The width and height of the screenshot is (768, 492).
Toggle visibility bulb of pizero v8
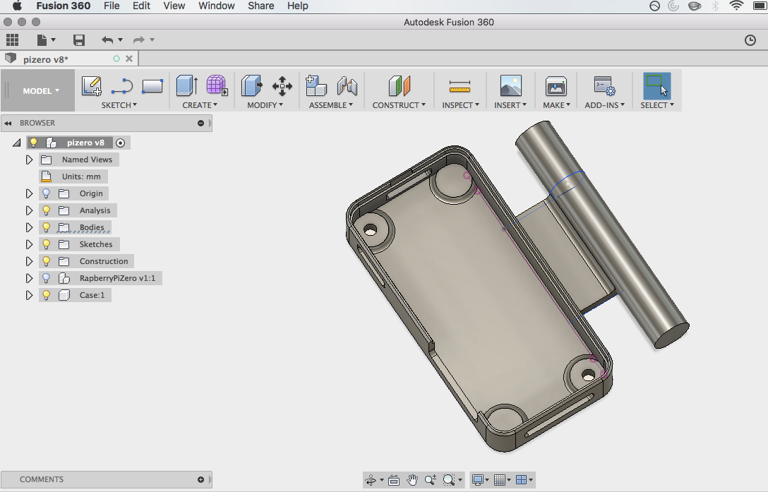[x=33, y=143]
